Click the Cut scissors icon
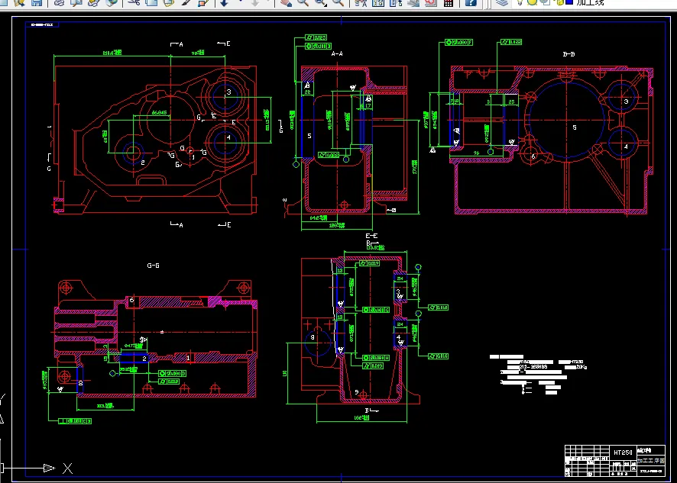 [134, 2]
